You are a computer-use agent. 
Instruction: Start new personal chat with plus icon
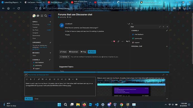click(167, 46)
